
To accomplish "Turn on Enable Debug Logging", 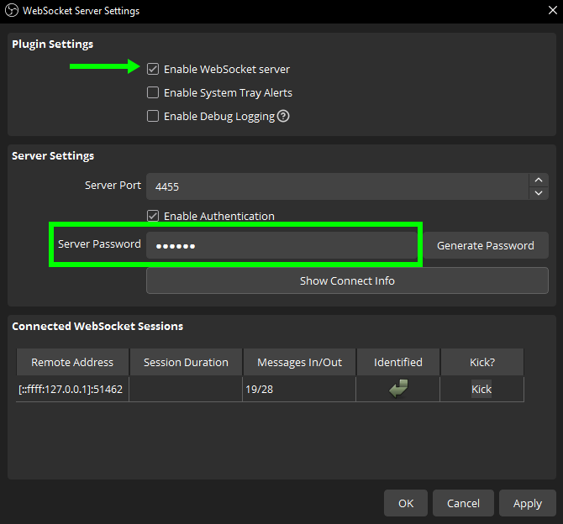I will point(153,117).
